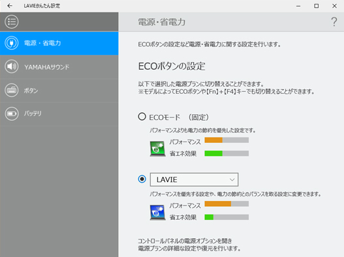
Task: Minimize the LAVIE settings window
Action: tap(298, 6)
